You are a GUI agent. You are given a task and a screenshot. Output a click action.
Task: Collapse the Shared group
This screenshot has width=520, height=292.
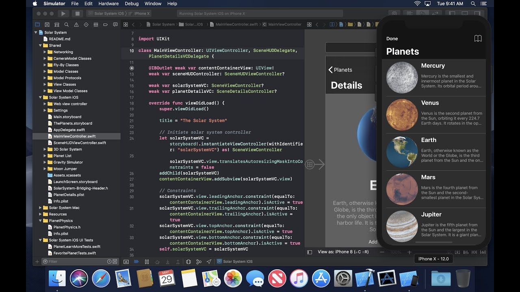(x=41, y=45)
